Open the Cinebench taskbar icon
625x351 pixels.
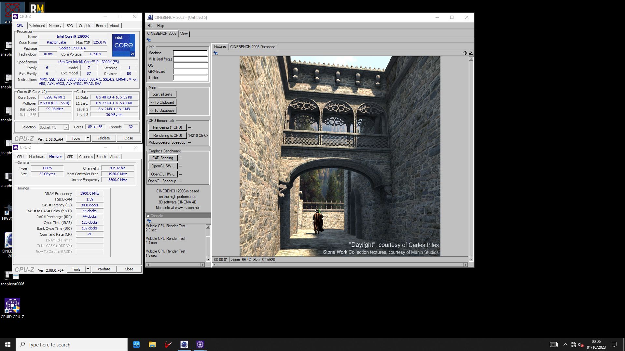(x=184, y=344)
